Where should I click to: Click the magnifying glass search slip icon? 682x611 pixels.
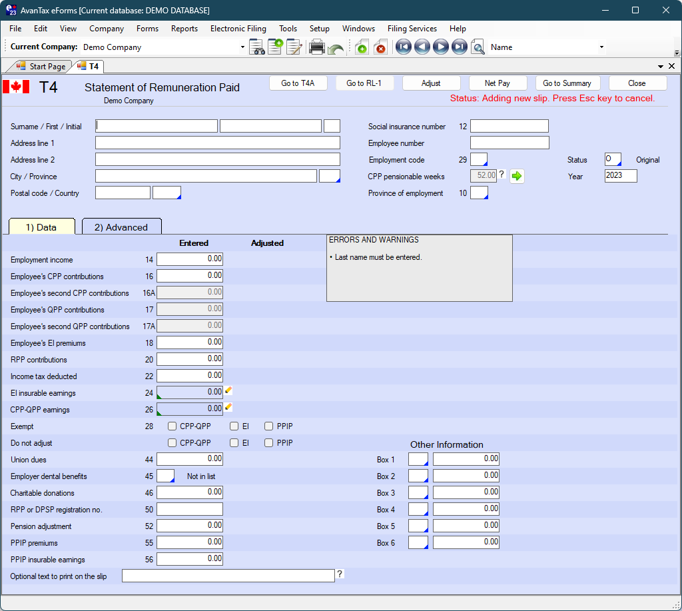[478, 47]
